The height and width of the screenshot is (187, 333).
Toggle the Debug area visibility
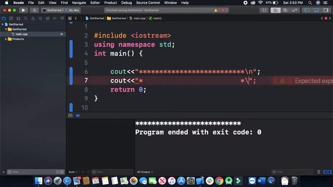(316, 10)
